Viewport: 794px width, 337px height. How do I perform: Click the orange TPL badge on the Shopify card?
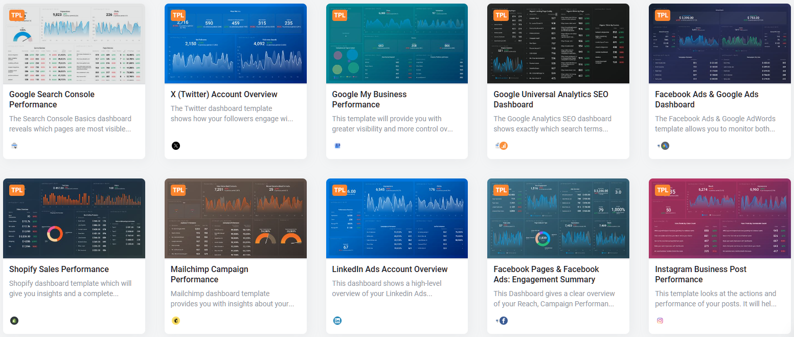click(17, 190)
